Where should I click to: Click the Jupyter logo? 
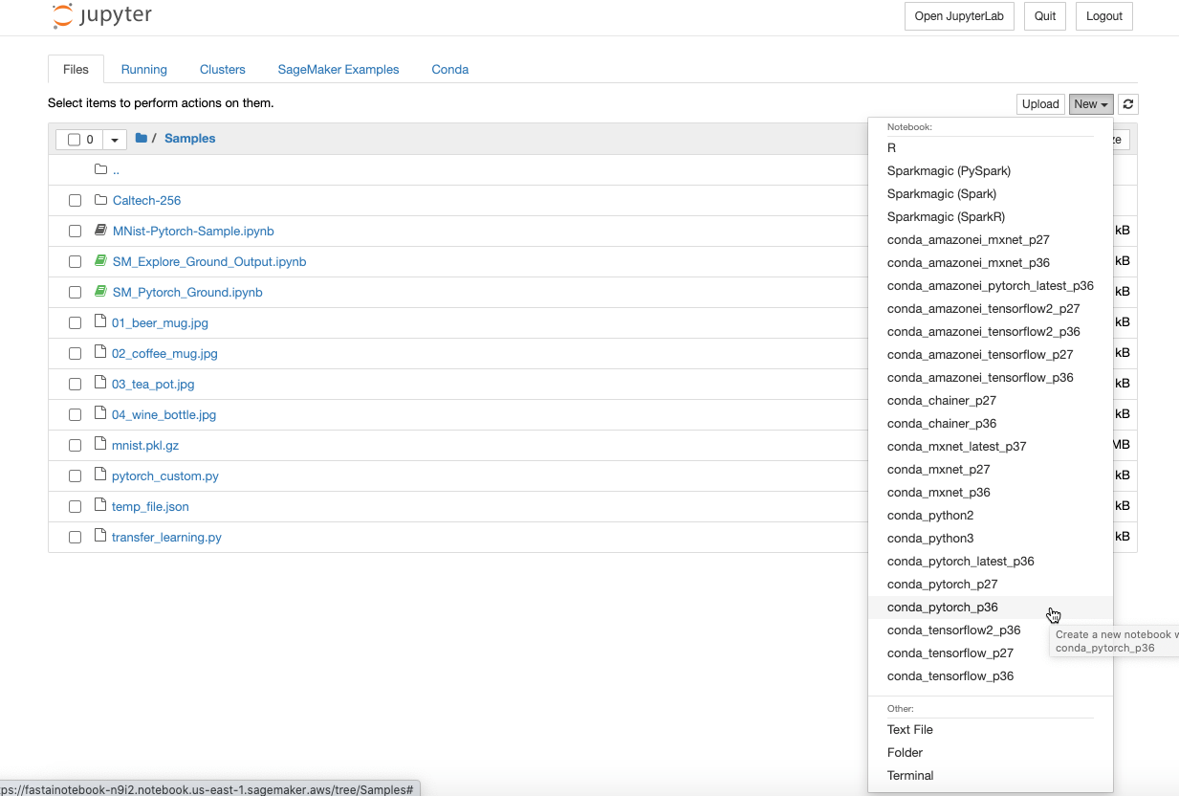[101, 16]
